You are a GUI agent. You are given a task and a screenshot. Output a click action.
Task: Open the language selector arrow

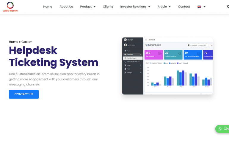click(x=204, y=7)
